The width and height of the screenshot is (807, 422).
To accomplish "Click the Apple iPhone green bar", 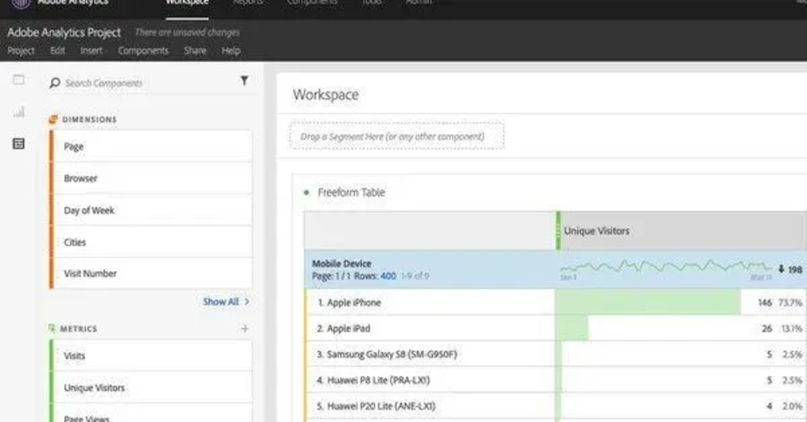I will [647, 302].
